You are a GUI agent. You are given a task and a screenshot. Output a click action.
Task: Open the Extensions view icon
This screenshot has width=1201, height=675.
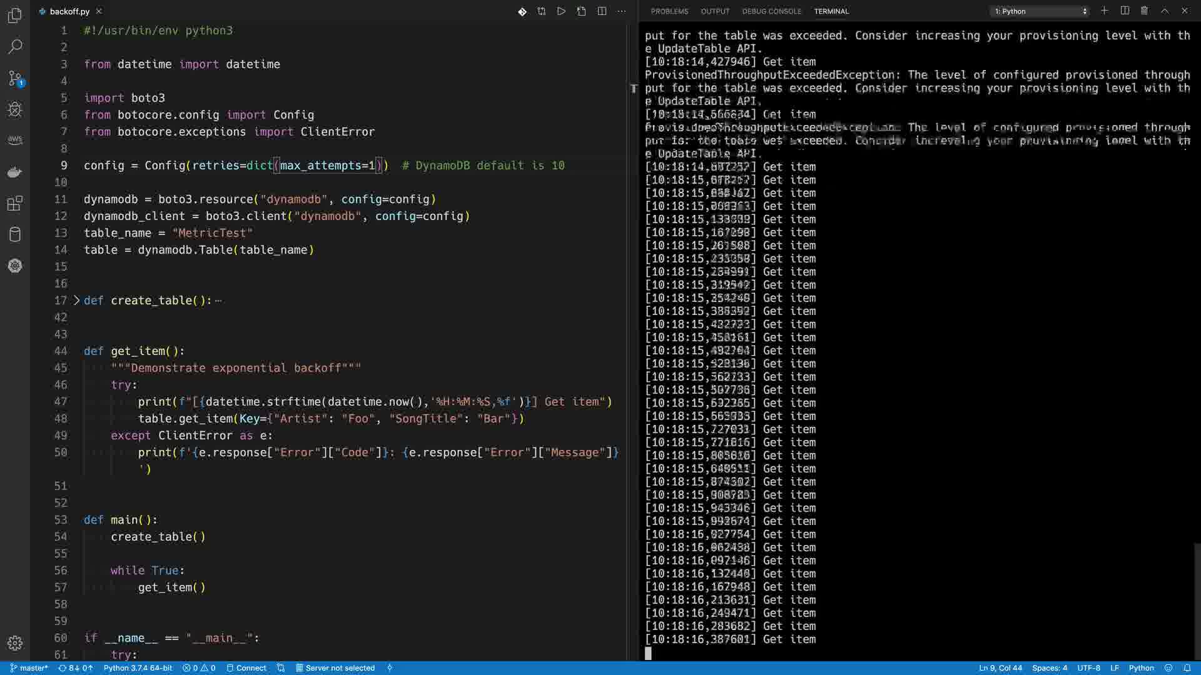click(x=15, y=203)
